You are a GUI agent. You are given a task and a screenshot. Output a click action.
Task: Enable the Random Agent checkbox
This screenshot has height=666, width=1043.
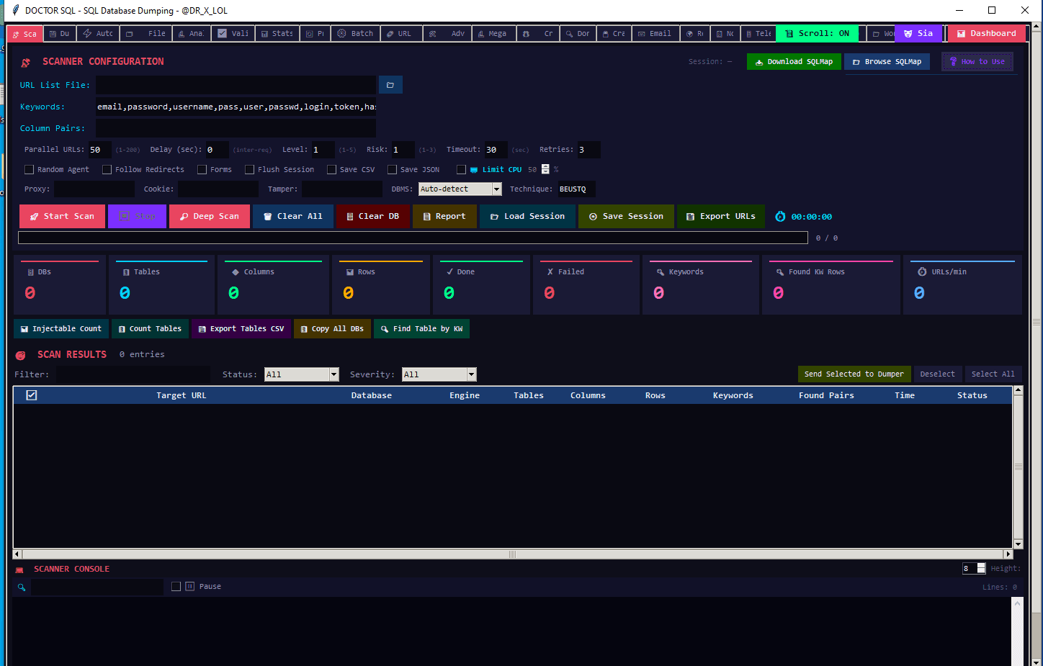click(30, 170)
